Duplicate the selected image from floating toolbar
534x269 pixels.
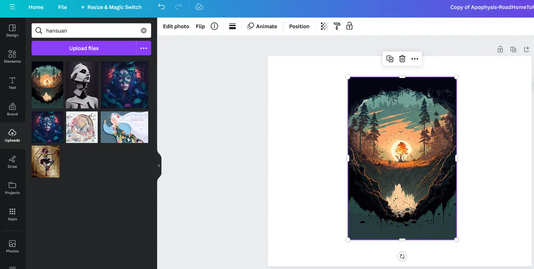point(390,59)
